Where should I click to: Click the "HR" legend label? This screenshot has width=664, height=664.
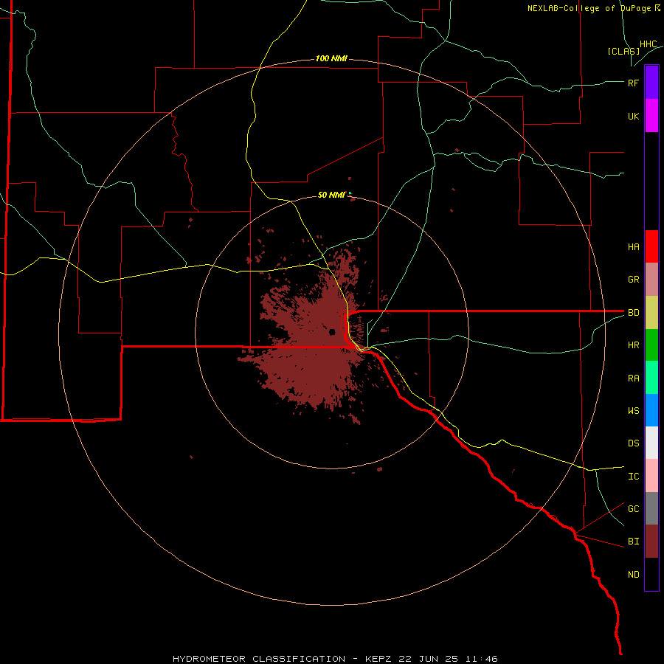point(633,345)
